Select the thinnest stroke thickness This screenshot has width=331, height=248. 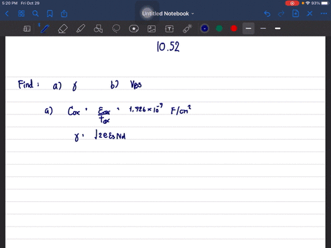tap(263, 28)
